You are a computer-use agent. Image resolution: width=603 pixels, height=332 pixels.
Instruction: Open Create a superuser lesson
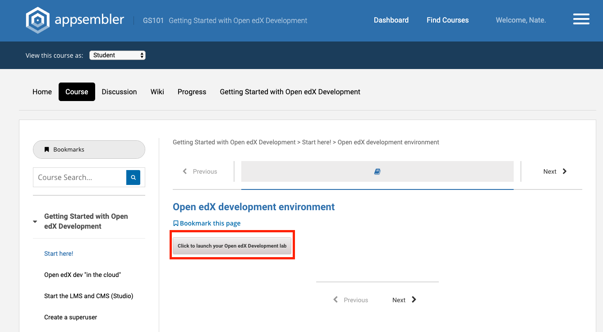click(x=71, y=317)
